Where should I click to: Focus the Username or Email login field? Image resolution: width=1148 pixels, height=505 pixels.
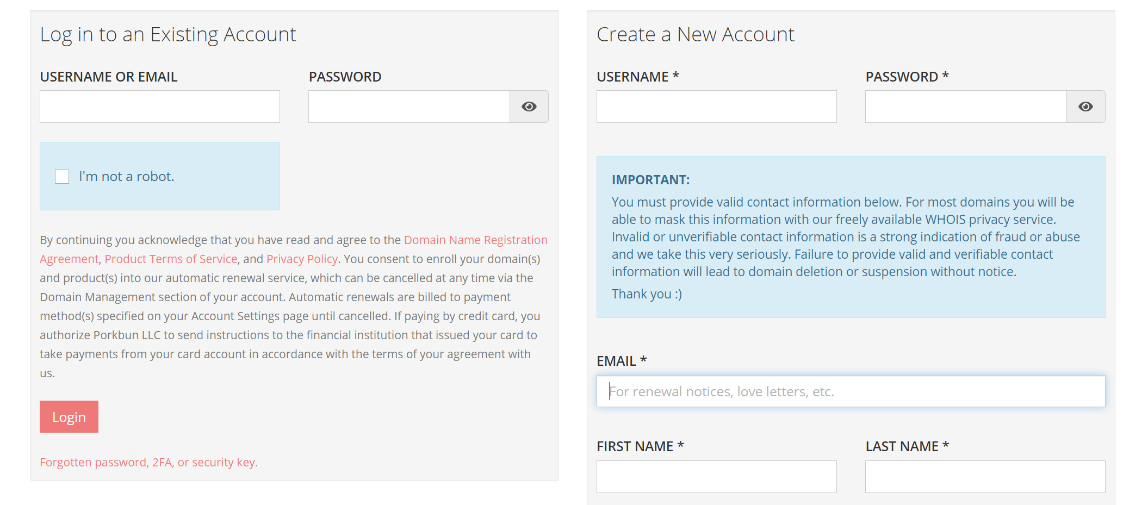(x=160, y=107)
